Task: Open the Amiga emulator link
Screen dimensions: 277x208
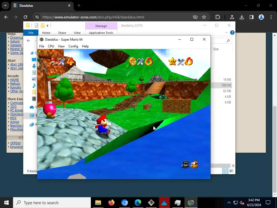Action: click(x=15, y=122)
